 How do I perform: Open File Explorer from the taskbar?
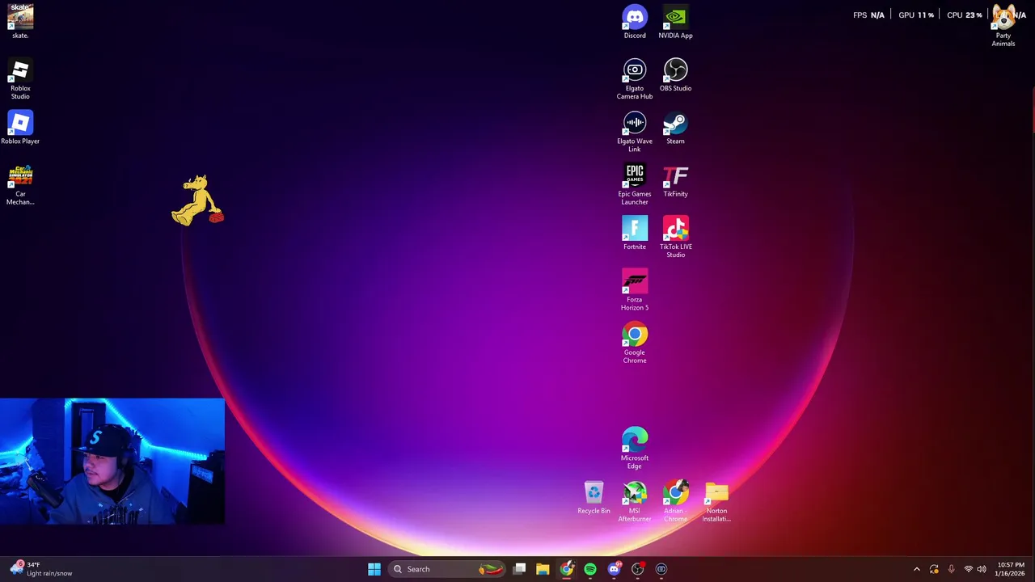point(543,569)
